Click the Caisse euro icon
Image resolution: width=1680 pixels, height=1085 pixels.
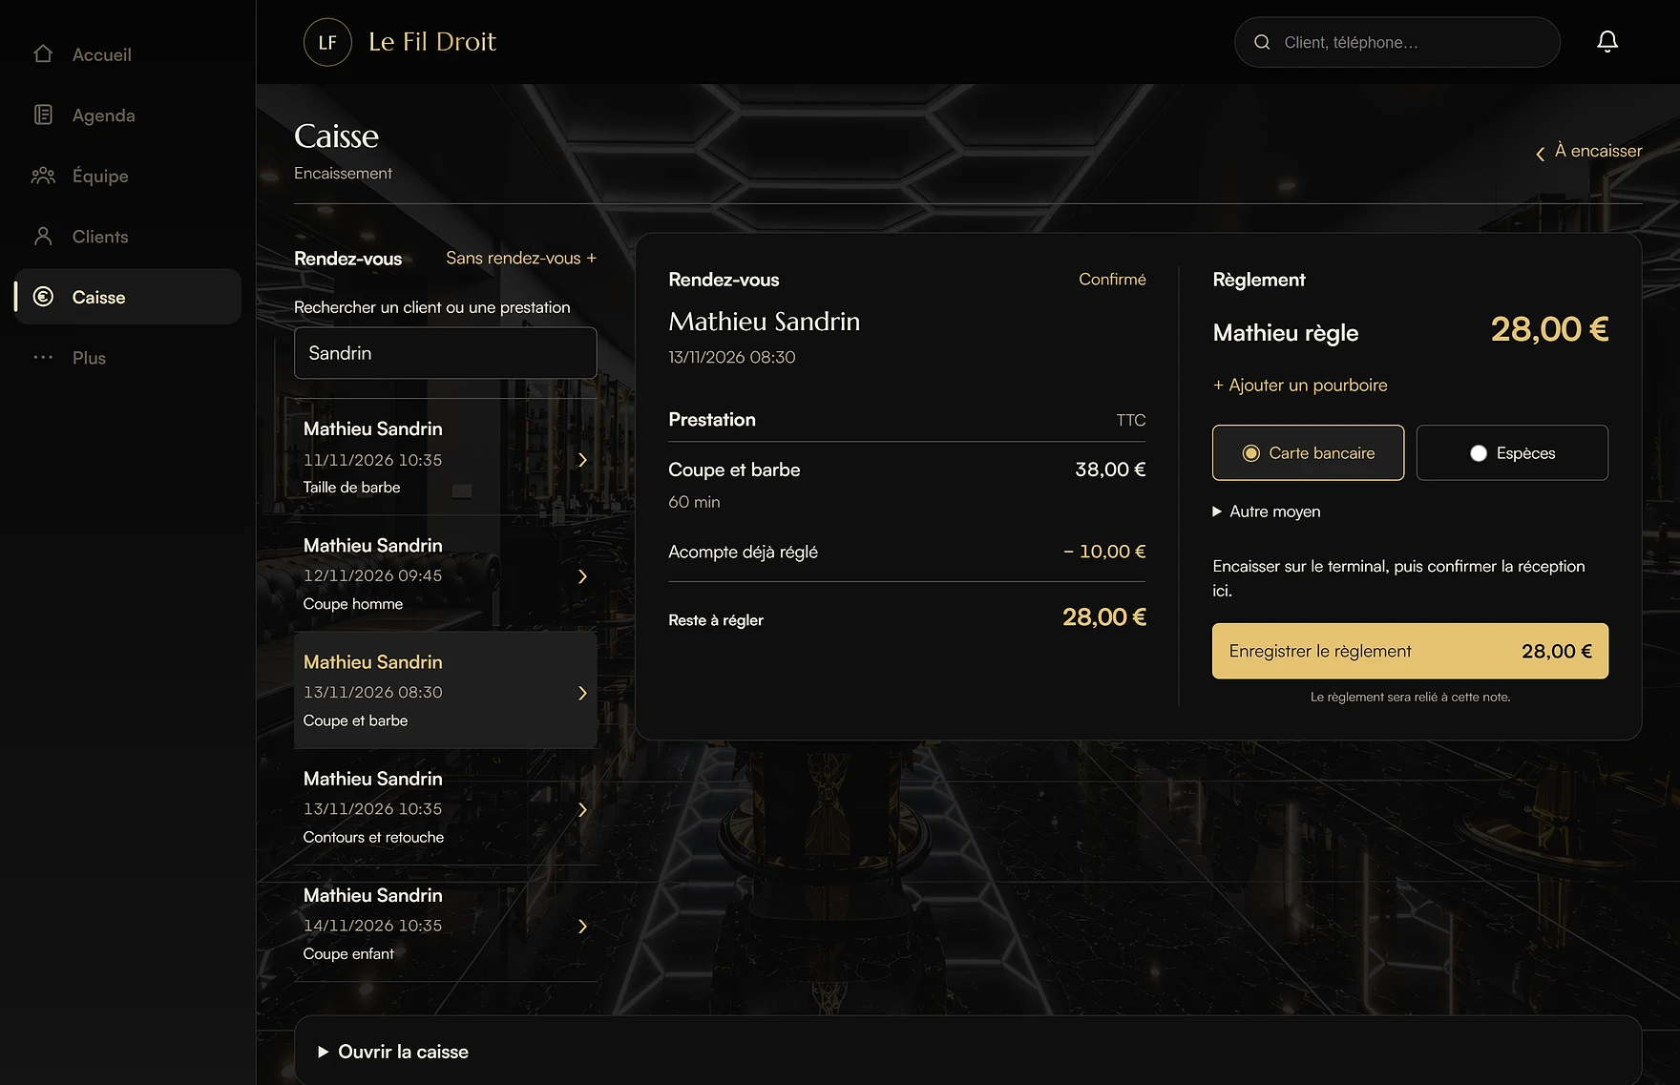pyautogui.click(x=43, y=297)
